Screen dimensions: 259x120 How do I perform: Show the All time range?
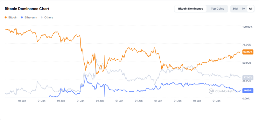pos(250,9)
